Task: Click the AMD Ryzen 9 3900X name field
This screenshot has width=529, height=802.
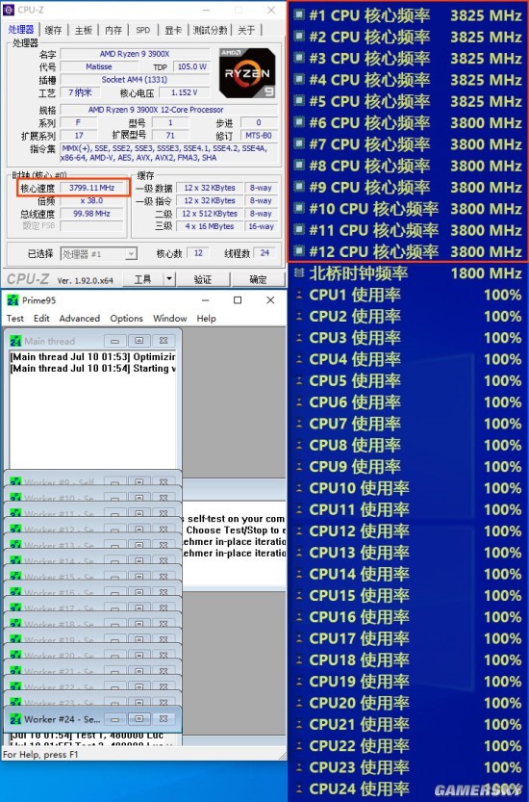Action: click(135, 54)
